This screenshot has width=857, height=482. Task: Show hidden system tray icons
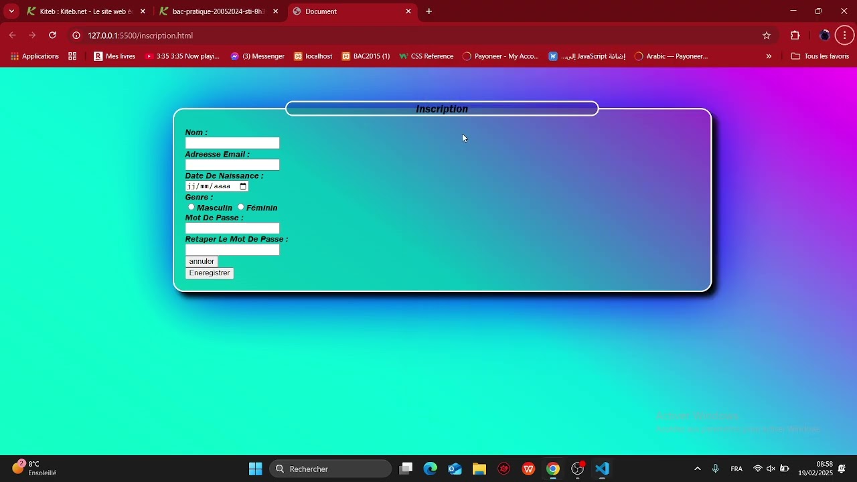[698, 469]
